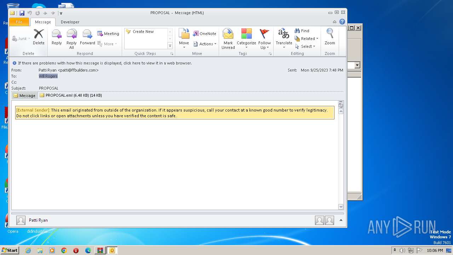Show the Message body tab

pos(24,96)
